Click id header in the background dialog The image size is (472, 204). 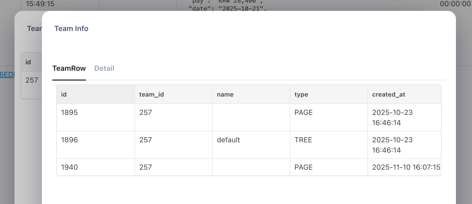(28, 62)
